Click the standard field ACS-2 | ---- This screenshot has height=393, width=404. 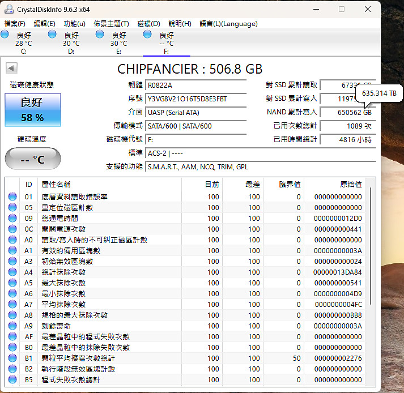tap(261, 153)
